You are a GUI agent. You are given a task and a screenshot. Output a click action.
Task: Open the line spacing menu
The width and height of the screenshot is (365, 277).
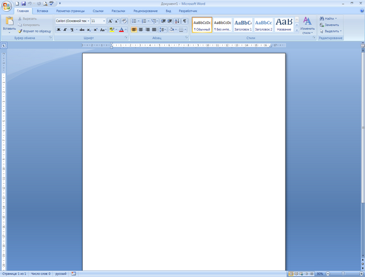coord(162,30)
